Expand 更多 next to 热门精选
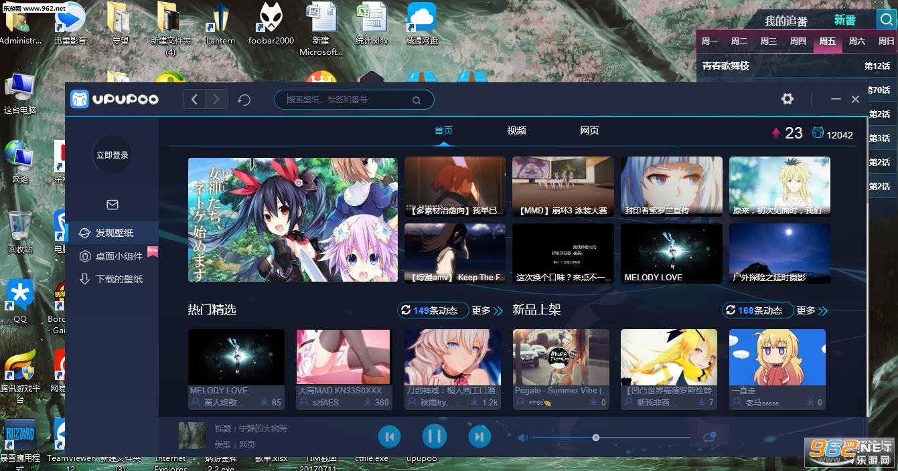This screenshot has height=471, width=898. [487, 310]
